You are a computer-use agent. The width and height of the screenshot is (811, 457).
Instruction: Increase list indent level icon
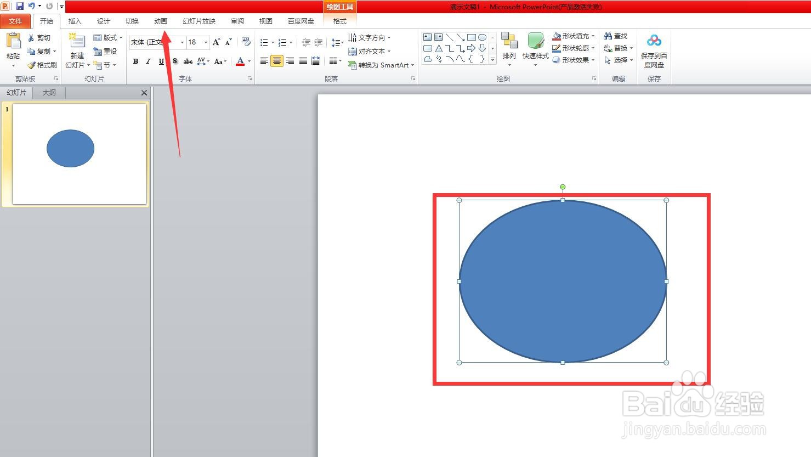click(318, 42)
